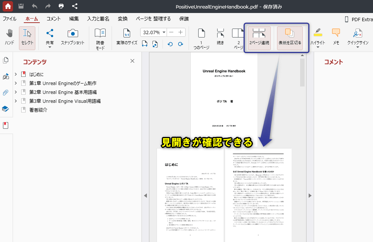Open the Edit (編集) tab
Viewport: 373px width, 242px height.
[74, 19]
